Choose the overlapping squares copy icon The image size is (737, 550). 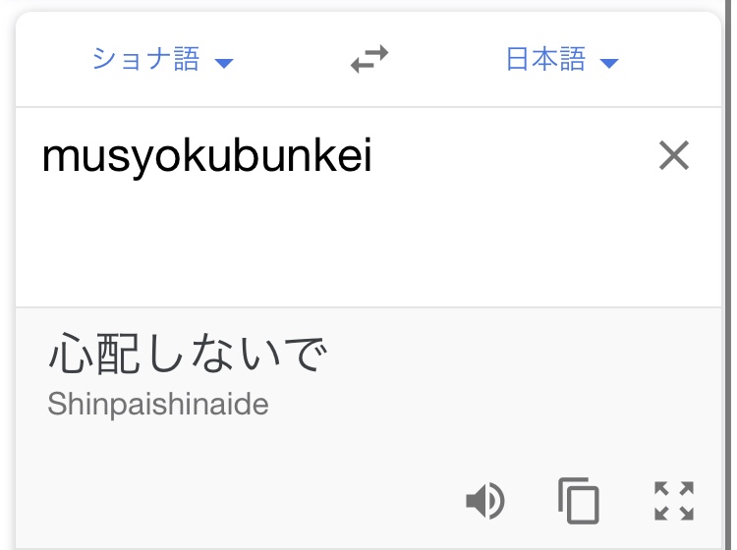tap(579, 501)
